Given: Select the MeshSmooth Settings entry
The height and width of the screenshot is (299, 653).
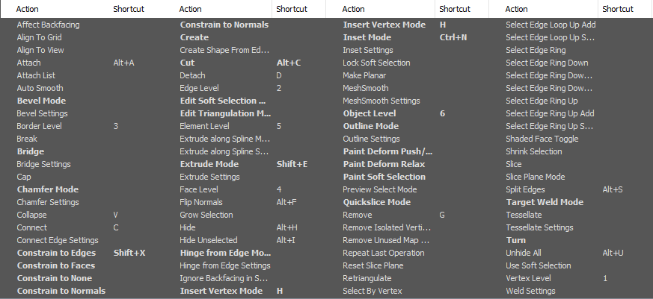Looking at the screenshot, I should pos(381,101).
